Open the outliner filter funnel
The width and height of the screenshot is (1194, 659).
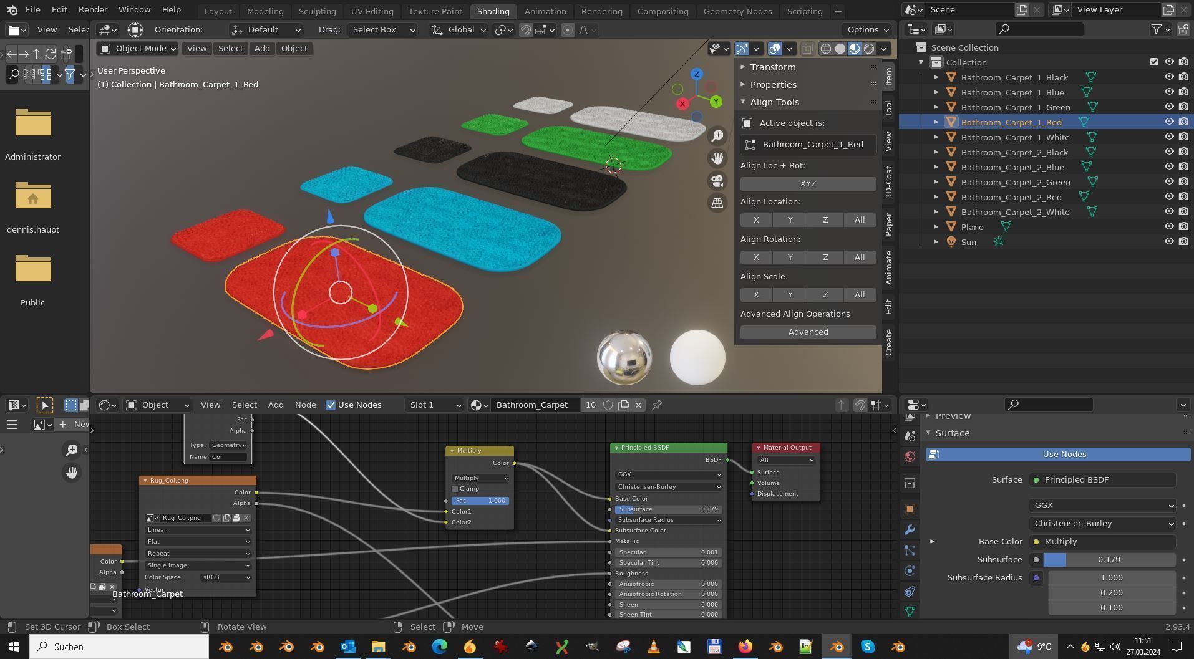(x=1157, y=29)
